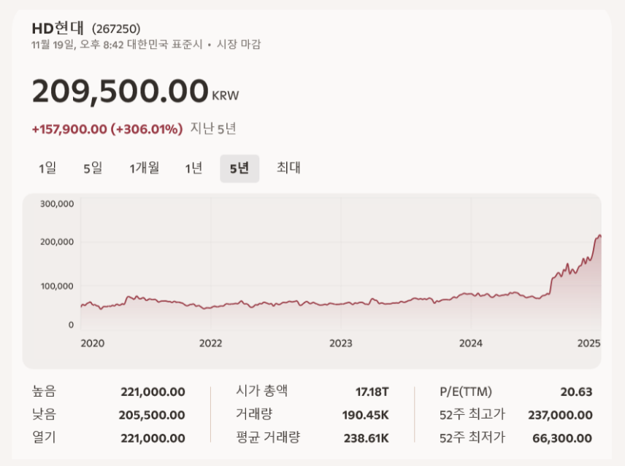
Task: Click the HD현대 stock name
Action: (58, 28)
